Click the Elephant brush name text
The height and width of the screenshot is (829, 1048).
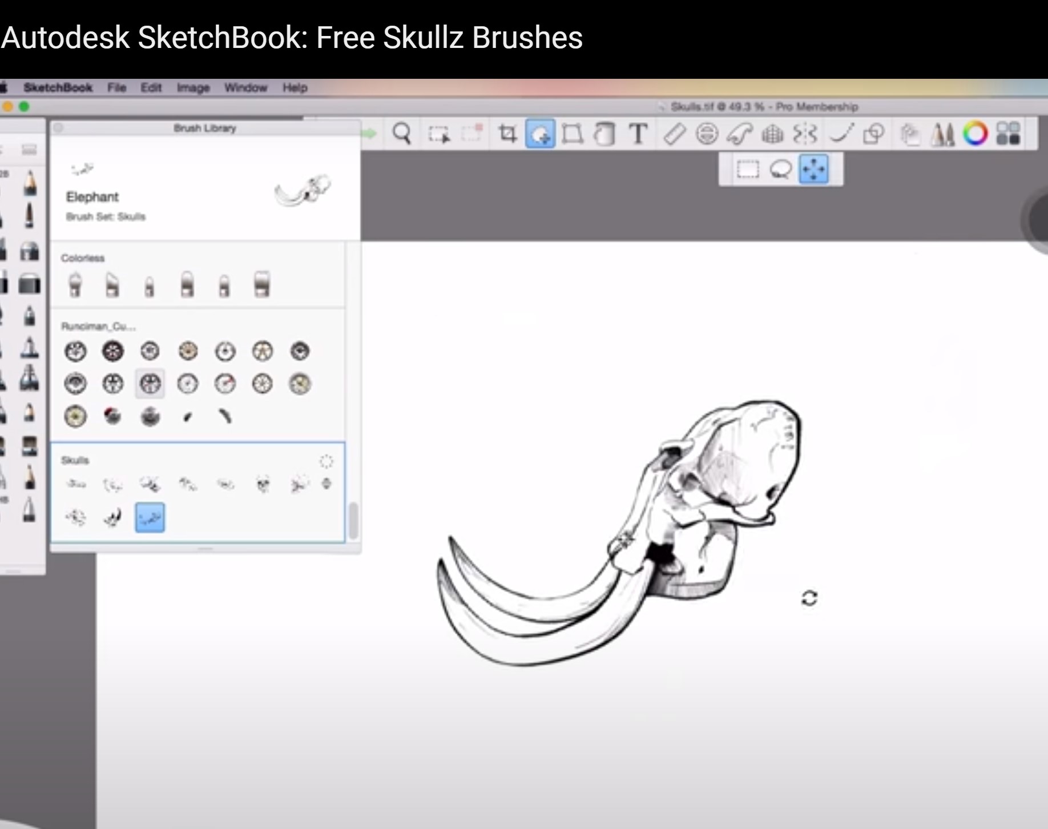92,197
